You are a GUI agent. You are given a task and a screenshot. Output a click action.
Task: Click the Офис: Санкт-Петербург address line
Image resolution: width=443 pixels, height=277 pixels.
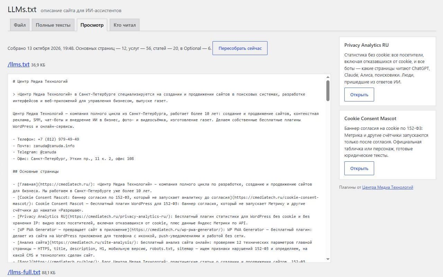[73, 159]
